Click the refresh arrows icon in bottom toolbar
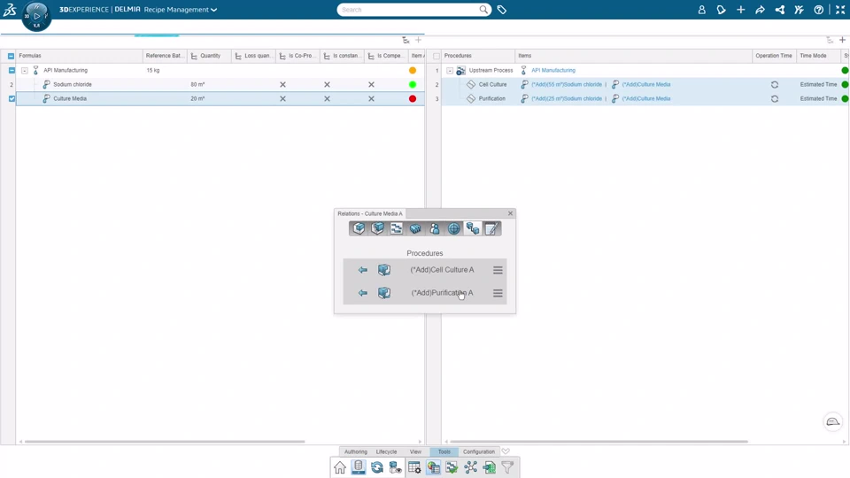Viewport: 850px width, 478px height. 377,467
